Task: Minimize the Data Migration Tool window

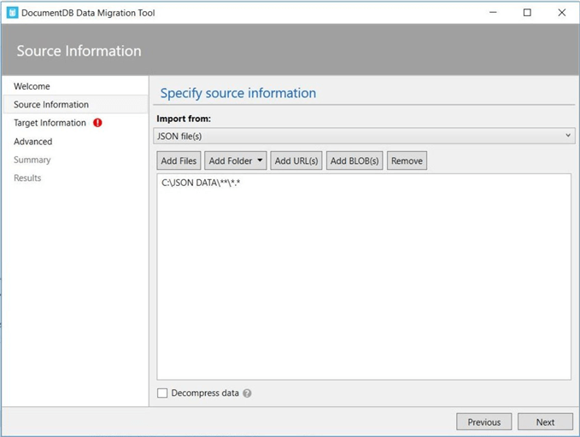Action: 493,13
